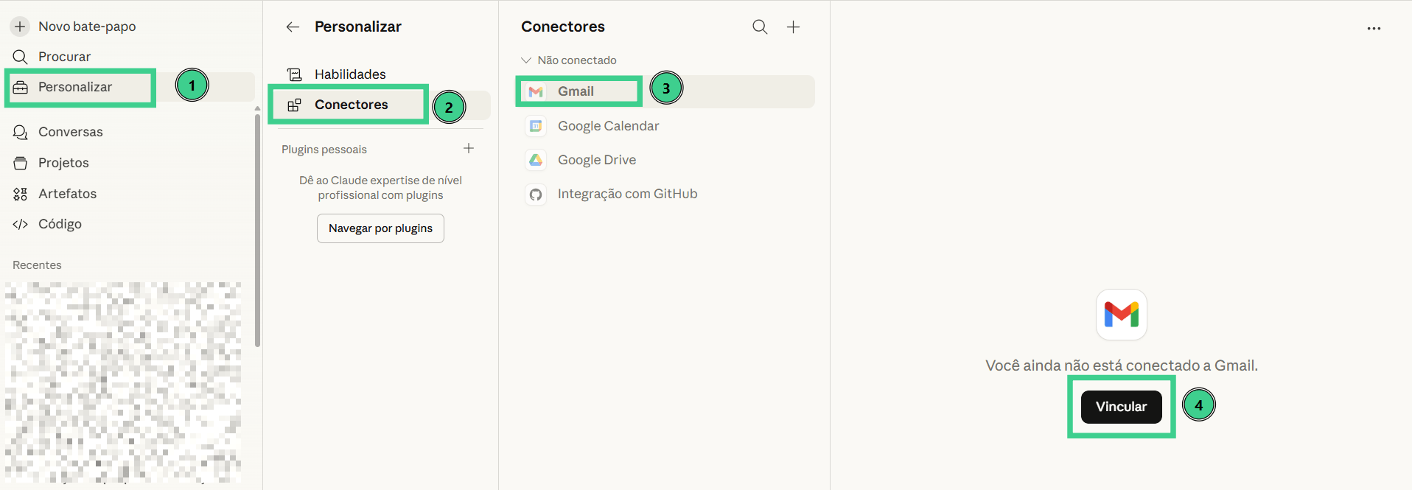Click the Conectores panel heading

tap(563, 27)
